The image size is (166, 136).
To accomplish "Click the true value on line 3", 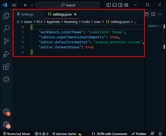I will point(114,37).
